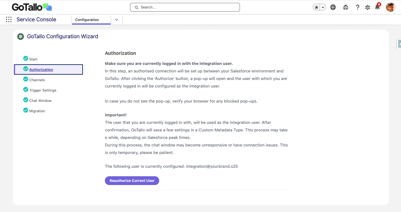Screen dimensions: 401x212
Task: Open the Trigger Settings step
Action: pos(43,90)
